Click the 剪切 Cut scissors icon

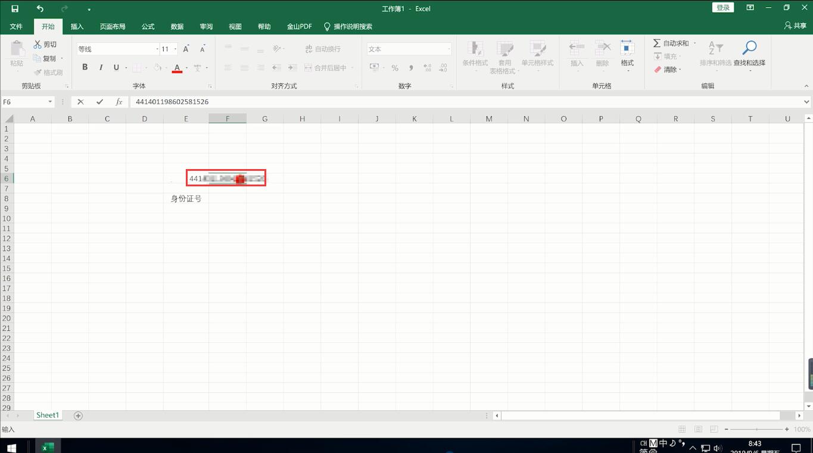click(x=38, y=44)
